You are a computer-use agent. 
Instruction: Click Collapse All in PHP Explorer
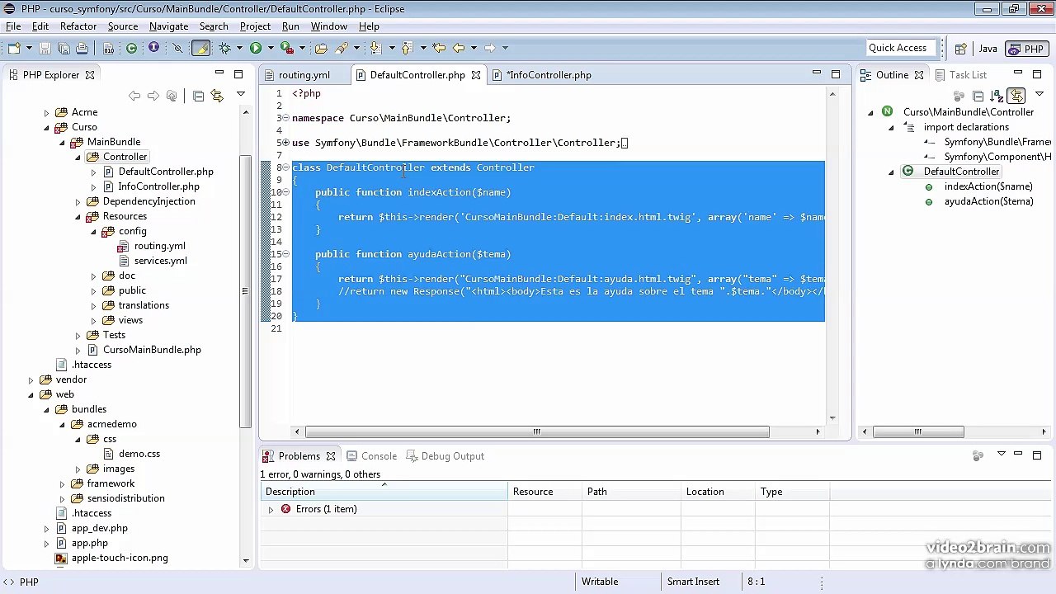198,96
